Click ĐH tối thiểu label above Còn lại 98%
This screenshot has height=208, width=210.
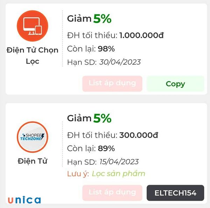coord(92,35)
